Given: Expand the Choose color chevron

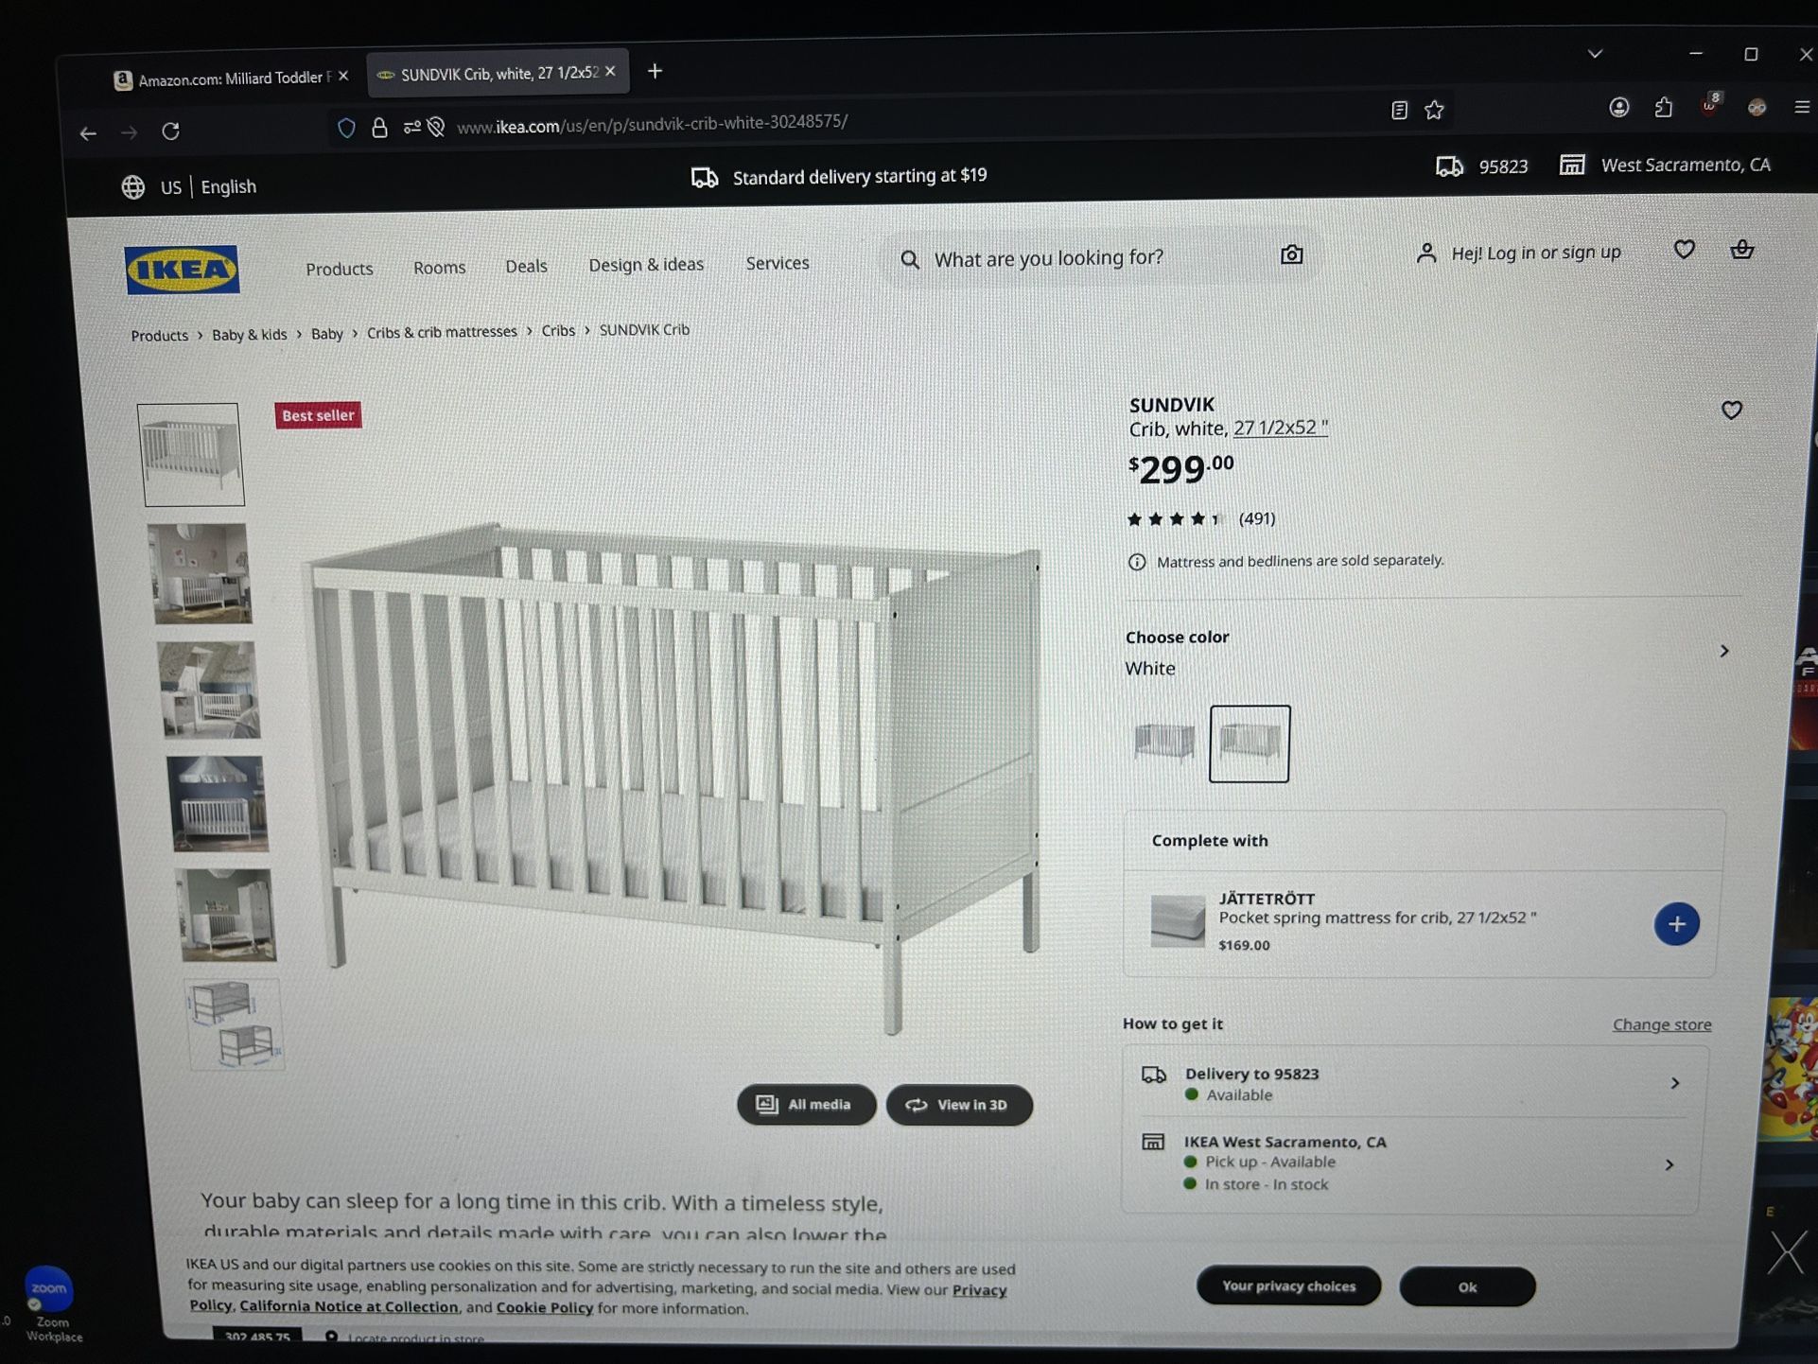Looking at the screenshot, I should pos(1723,651).
